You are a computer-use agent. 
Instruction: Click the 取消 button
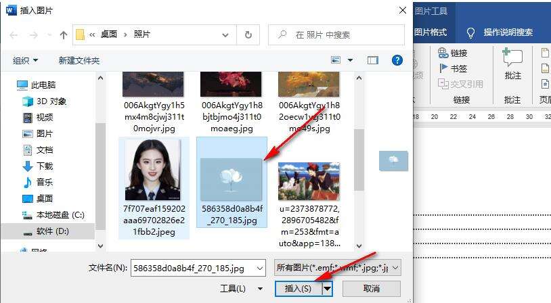pyautogui.click(x=372, y=289)
